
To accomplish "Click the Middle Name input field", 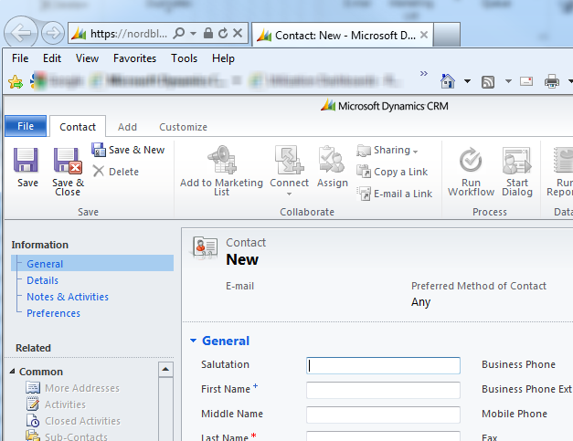I will [x=383, y=415].
